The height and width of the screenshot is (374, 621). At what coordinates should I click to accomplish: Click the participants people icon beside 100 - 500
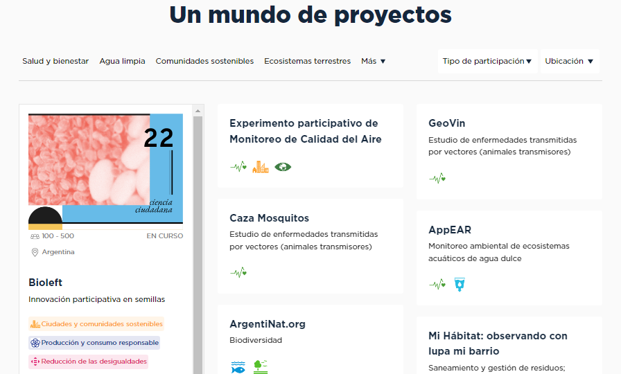(35, 236)
